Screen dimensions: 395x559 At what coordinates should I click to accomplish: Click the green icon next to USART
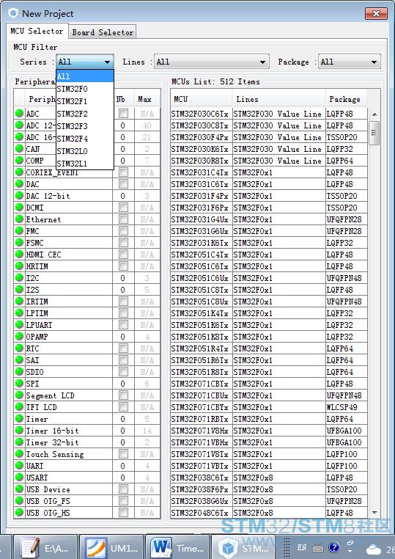(19, 478)
